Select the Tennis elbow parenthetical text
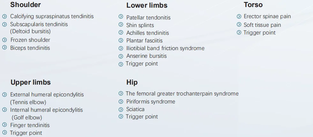313x137 pixels. point(28,102)
